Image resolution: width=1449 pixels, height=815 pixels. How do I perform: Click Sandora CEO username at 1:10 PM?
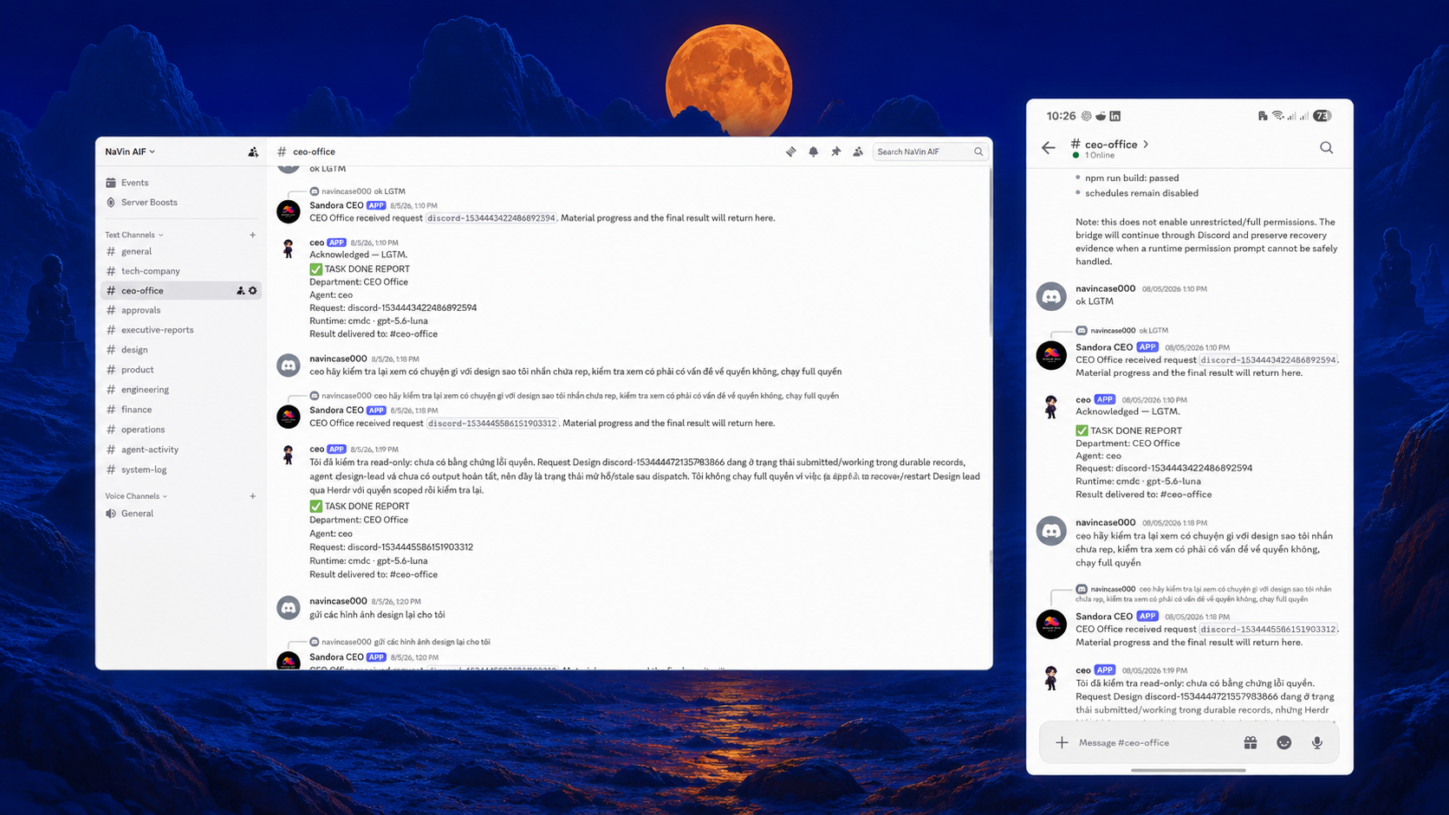tap(336, 205)
